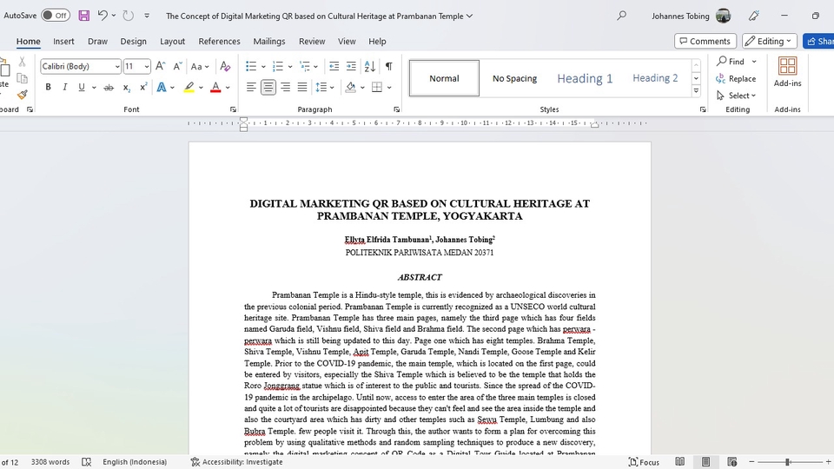Open the search magnifier in title bar

pyautogui.click(x=621, y=16)
